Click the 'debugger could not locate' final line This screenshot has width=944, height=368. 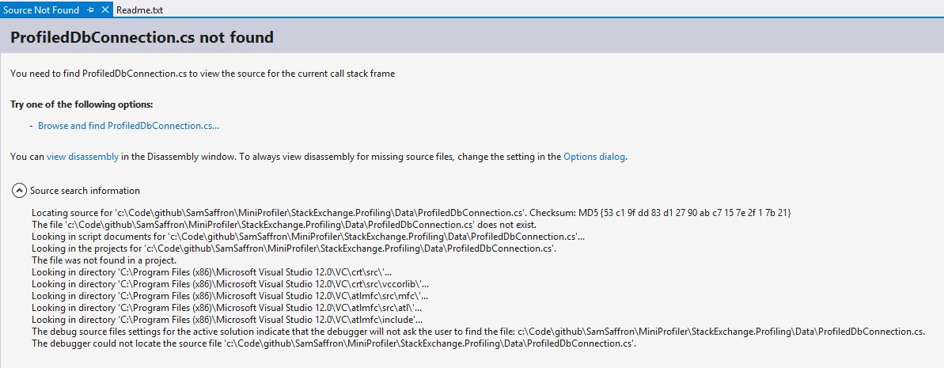334,343
